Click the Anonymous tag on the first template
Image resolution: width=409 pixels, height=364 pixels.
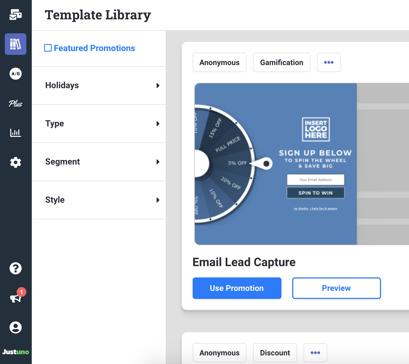point(219,62)
